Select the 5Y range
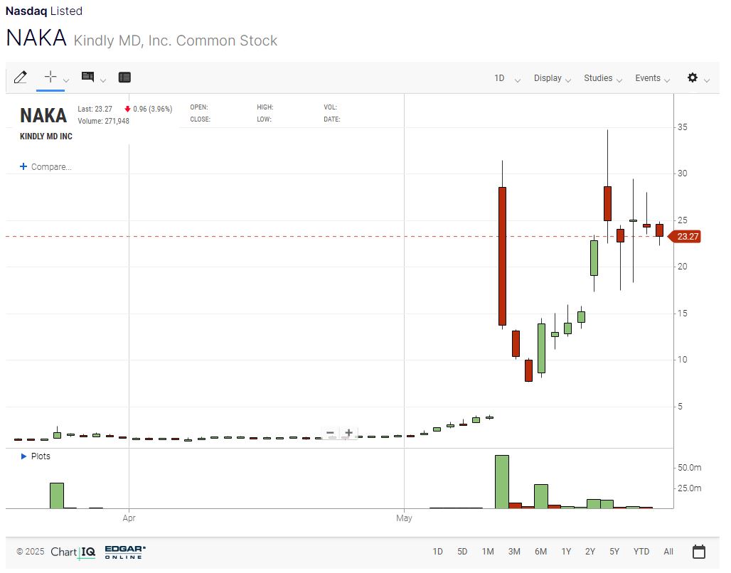 tap(614, 552)
